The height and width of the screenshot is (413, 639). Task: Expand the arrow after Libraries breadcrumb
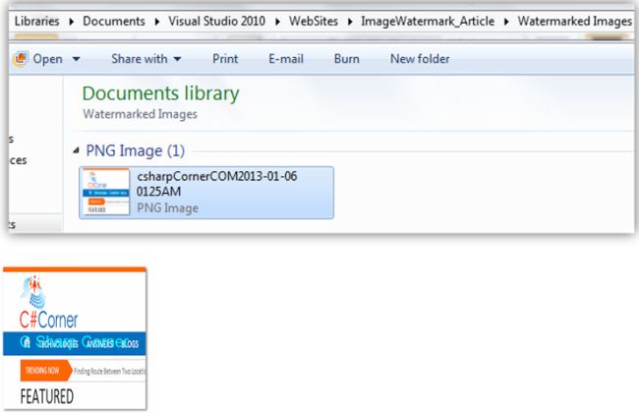(72, 22)
